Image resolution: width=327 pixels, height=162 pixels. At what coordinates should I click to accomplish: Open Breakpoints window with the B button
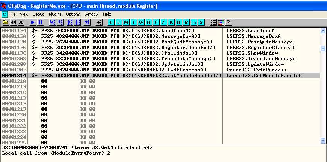click(x=179, y=22)
